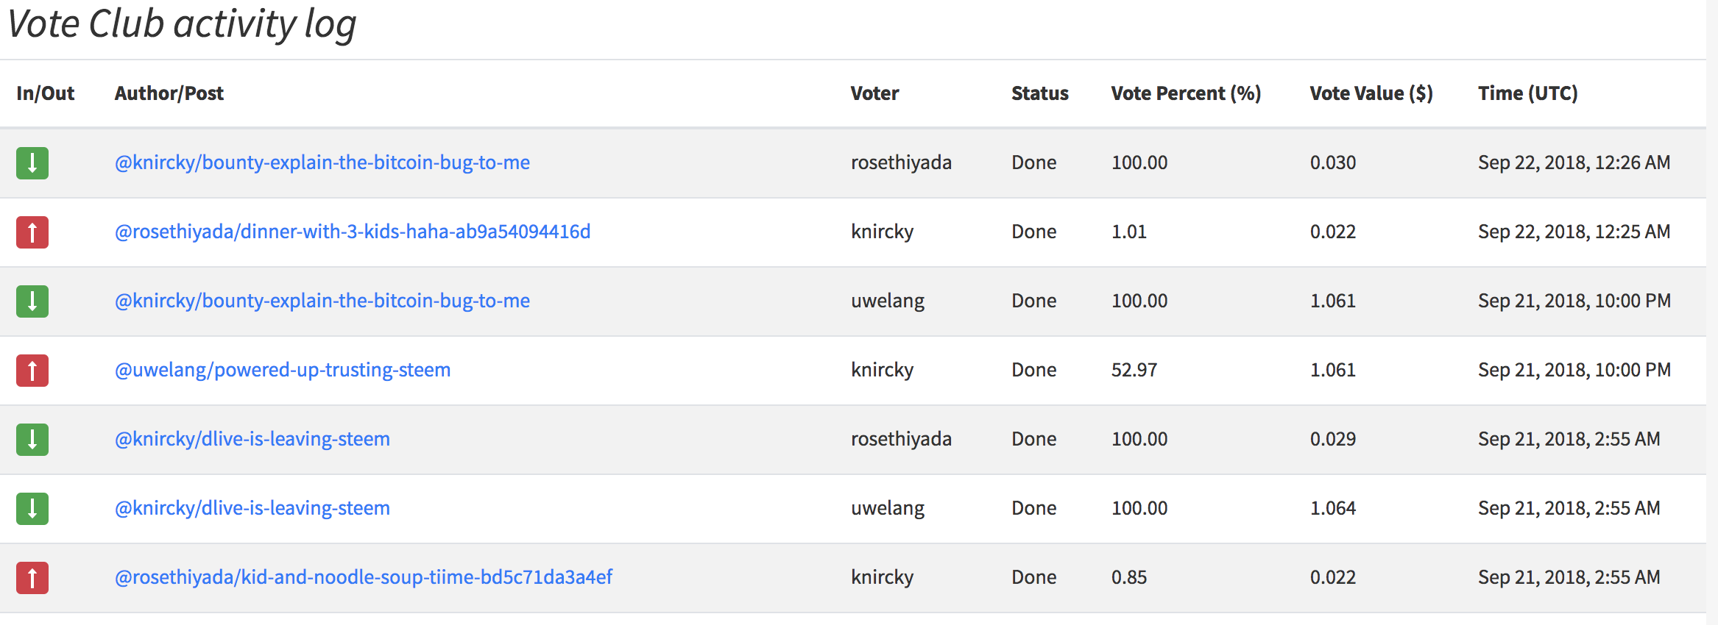Click green arrow for uwelang's dlive-is-leaving-steem vote
This screenshot has height=625, width=1718.
click(32, 509)
